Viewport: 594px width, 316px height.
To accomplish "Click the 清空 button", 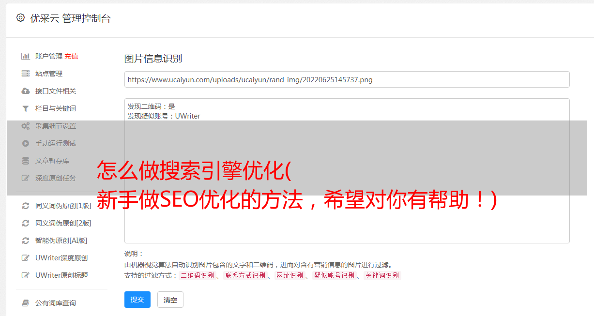I will point(170,300).
